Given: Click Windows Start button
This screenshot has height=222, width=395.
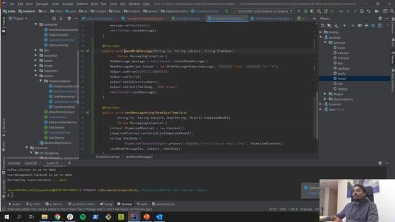Looking at the screenshot, I should tap(7, 216).
